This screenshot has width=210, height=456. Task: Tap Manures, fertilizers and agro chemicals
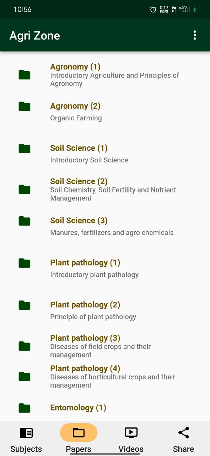pyautogui.click(x=112, y=233)
